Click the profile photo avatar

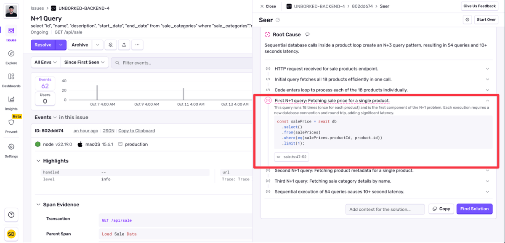[11, 11]
